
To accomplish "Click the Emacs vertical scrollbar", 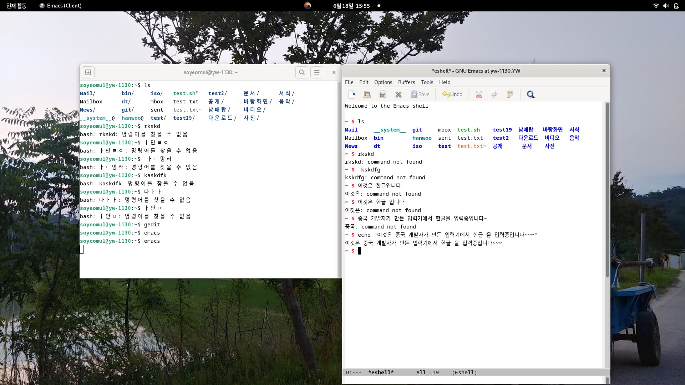I will [x=607, y=189].
